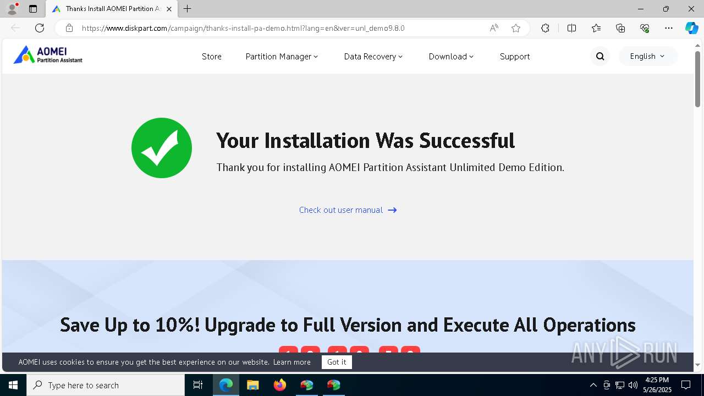Image resolution: width=704 pixels, height=396 pixels.
Task: Open the Extensions puzzle icon
Action: pyautogui.click(x=545, y=28)
